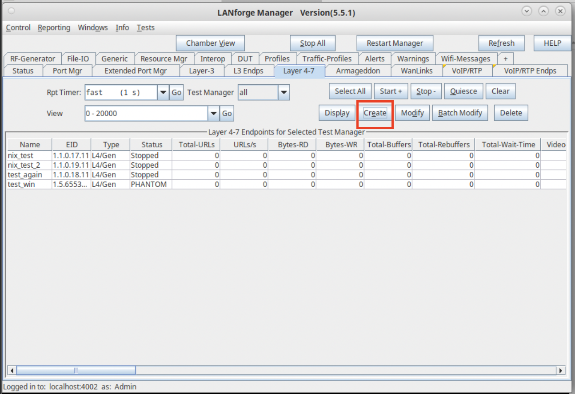Switch to the Armageddon tab

coord(358,71)
